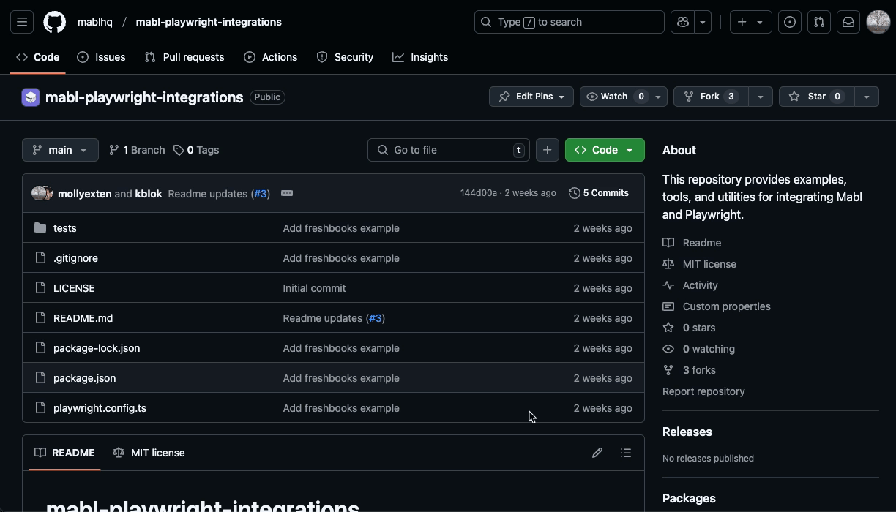Expand commit message ellipsis button
This screenshot has width=896, height=512.
(x=287, y=193)
